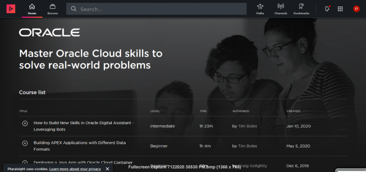This screenshot has width=366, height=172.
Task: Click the LEVEL column header
Action: (155, 111)
